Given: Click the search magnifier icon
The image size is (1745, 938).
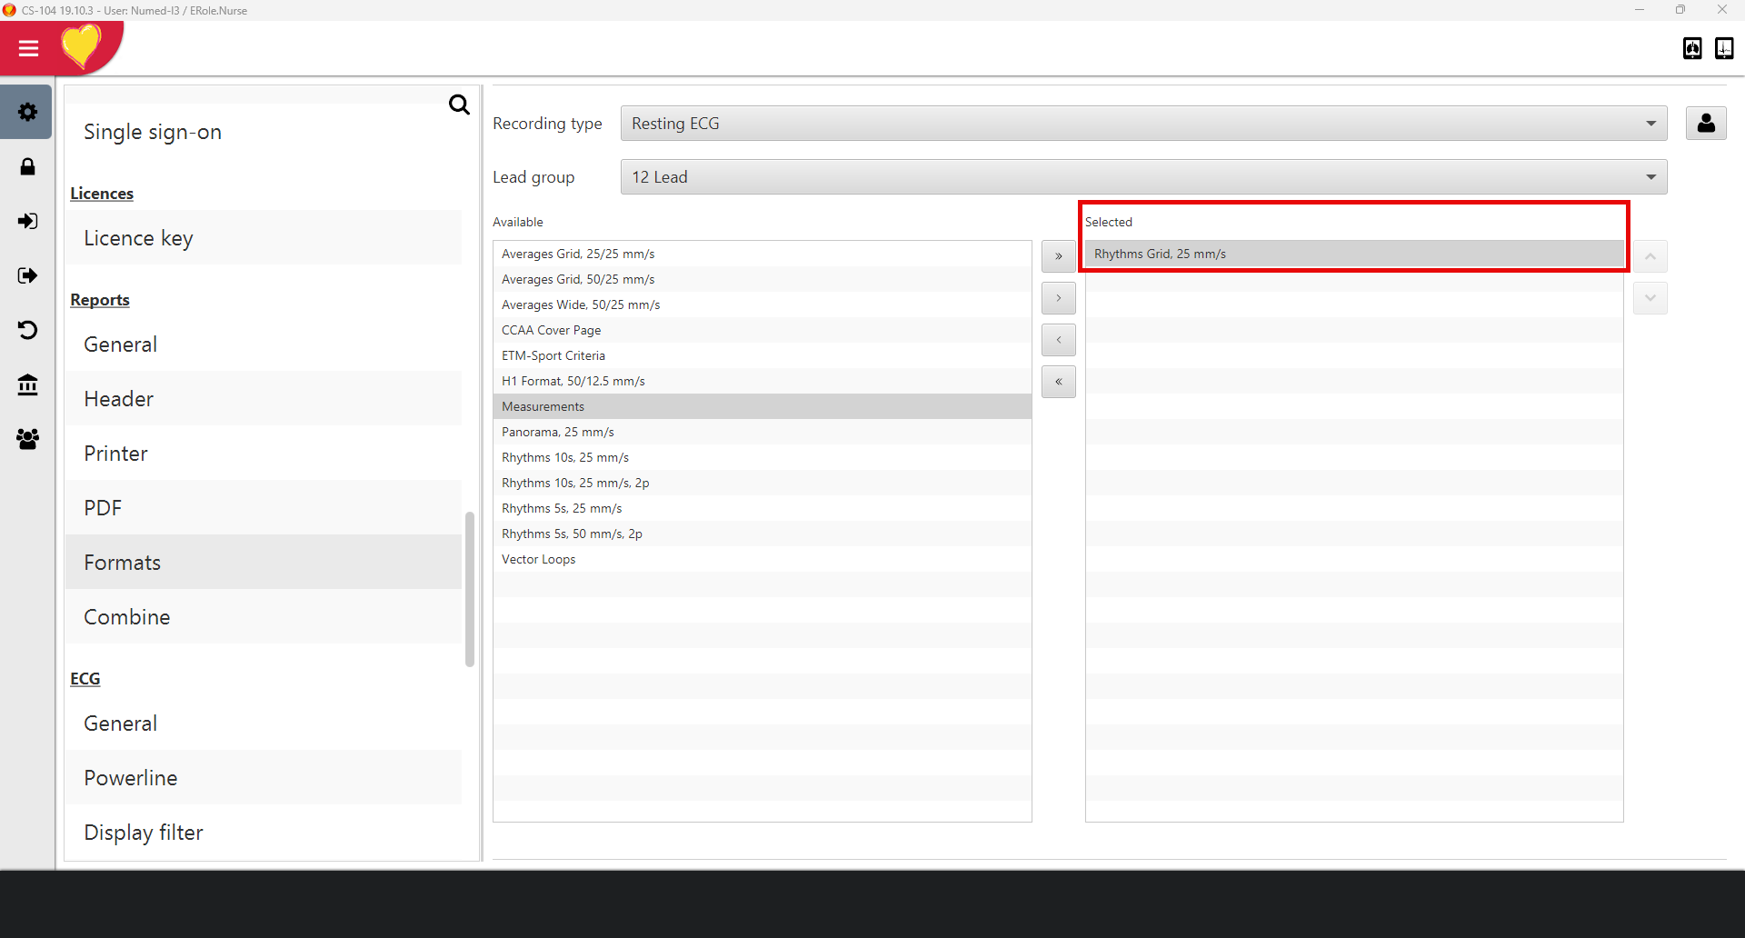Looking at the screenshot, I should pyautogui.click(x=459, y=105).
